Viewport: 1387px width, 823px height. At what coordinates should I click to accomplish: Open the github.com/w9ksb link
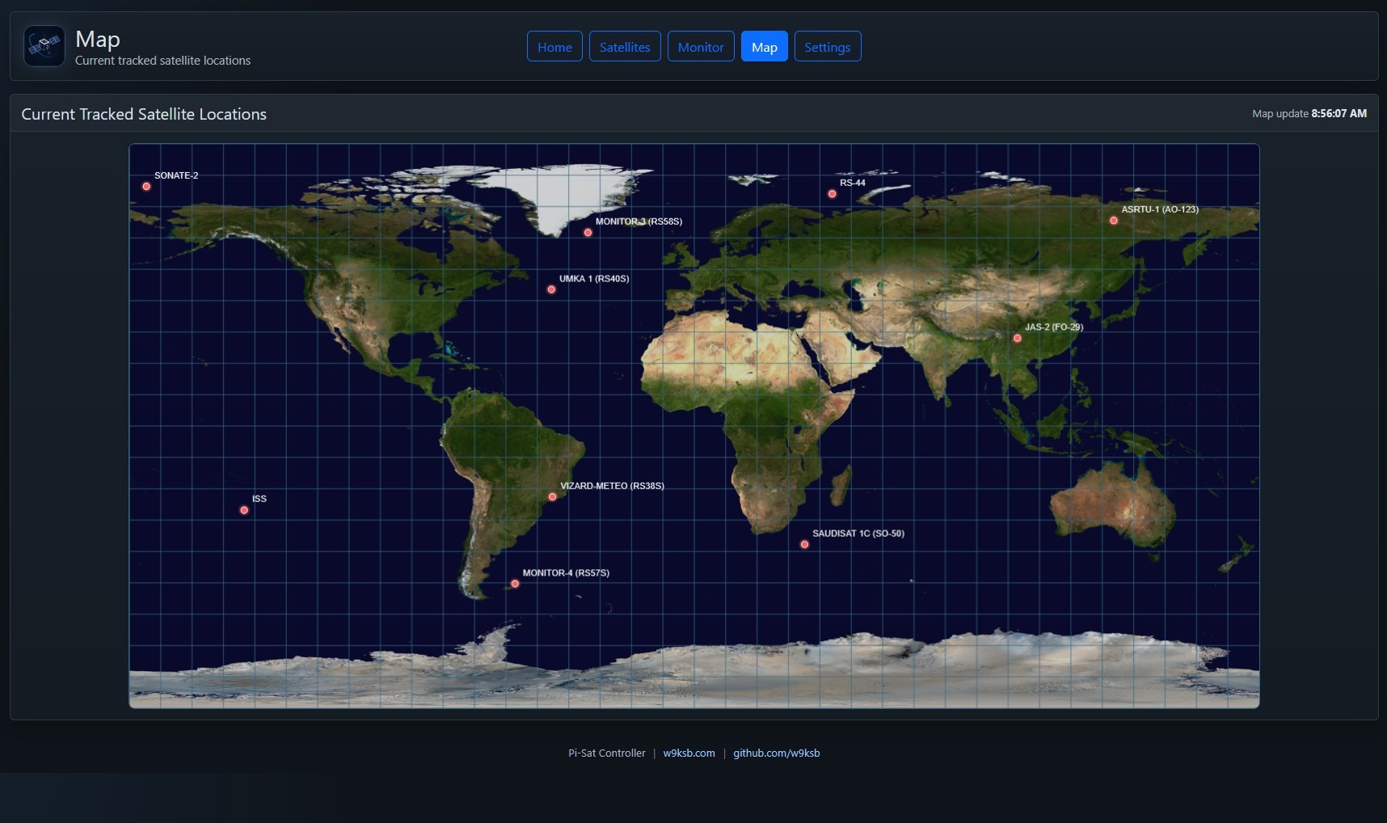tap(776, 753)
